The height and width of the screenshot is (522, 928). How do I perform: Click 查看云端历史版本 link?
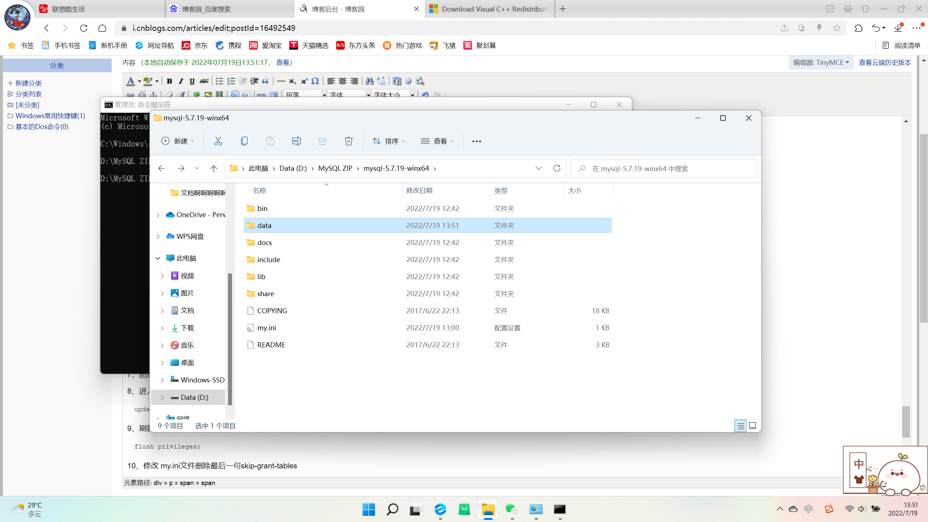[884, 62]
